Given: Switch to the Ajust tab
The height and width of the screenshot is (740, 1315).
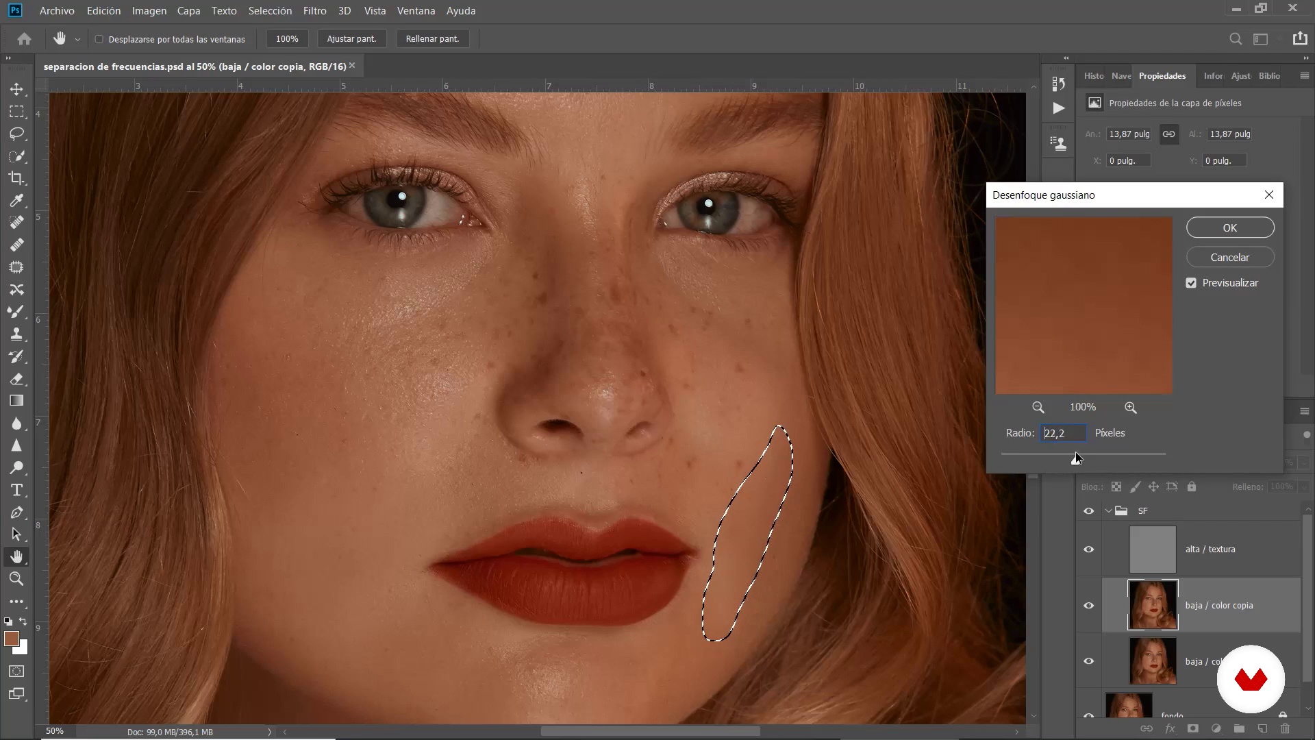Looking at the screenshot, I should coord(1240,76).
